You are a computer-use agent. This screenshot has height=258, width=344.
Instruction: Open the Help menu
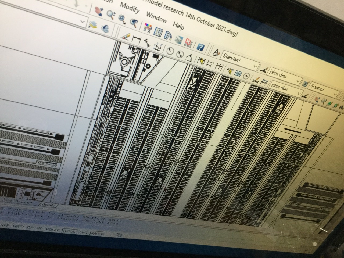pos(178,26)
